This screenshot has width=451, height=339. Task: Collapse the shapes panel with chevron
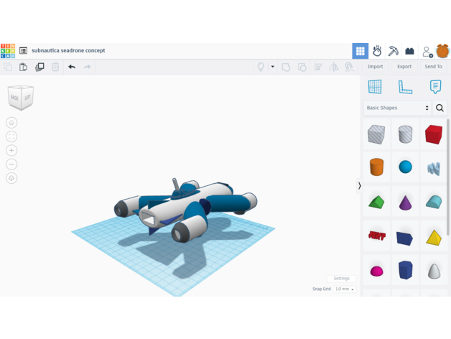pyautogui.click(x=360, y=185)
